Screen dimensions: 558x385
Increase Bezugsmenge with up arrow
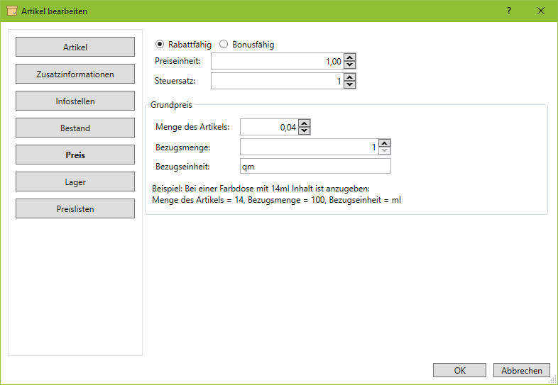click(385, 143)
